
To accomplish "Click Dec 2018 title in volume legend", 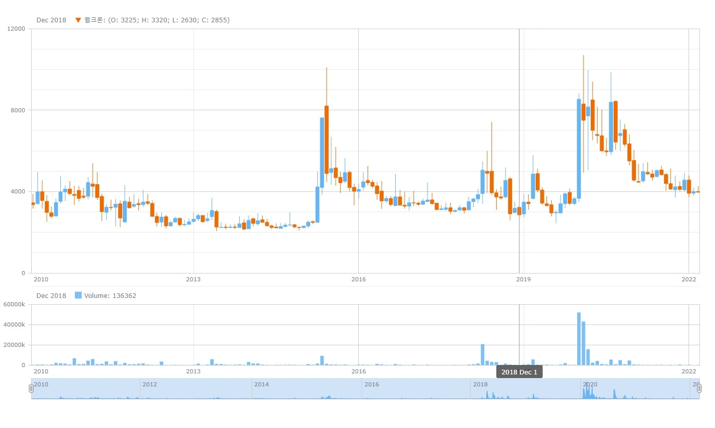I will coord(51,296).
